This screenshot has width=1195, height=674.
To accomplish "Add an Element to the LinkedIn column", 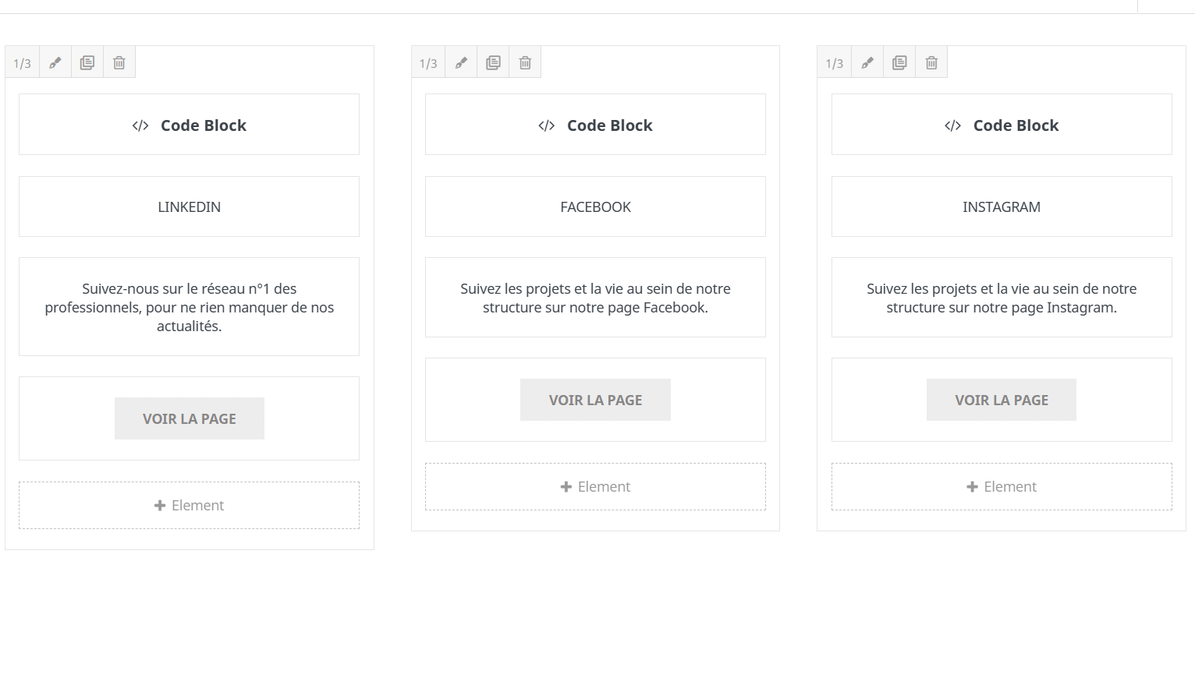I will point(189,506).
